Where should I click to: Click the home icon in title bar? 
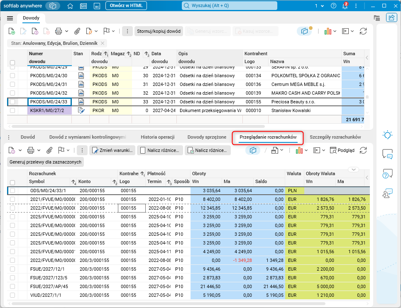tap(70, 6)
